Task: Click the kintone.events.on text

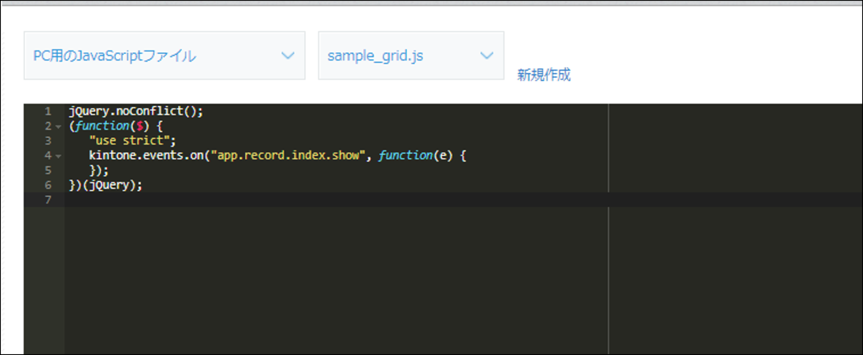Action: [x=146, y=155]
